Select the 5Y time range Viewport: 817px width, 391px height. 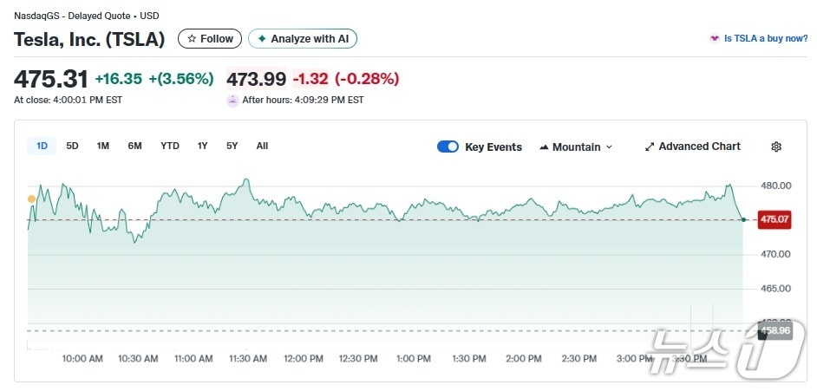point(232,146)
